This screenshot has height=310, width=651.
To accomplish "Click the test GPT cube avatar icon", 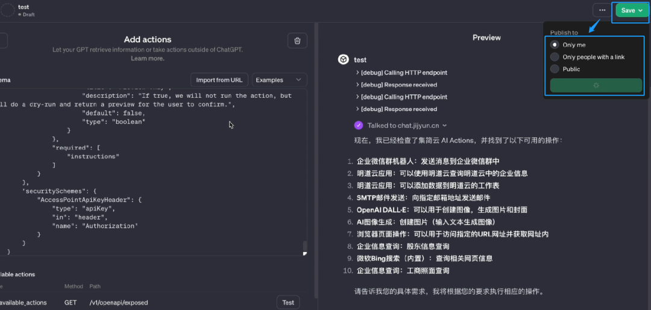I will [x=344, y=60].
